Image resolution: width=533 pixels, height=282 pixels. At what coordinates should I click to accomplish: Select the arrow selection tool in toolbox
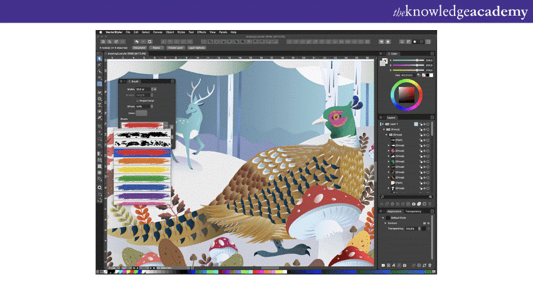coord(99,59)
